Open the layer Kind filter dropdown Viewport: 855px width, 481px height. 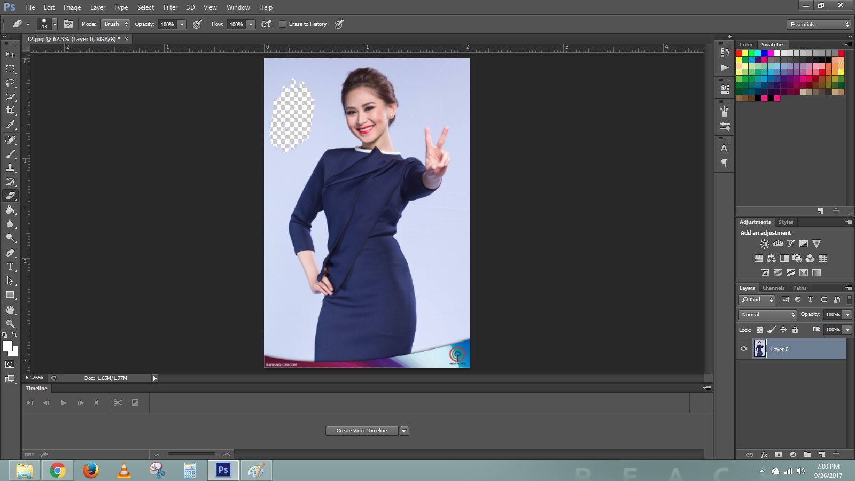[x=757, y=300]
